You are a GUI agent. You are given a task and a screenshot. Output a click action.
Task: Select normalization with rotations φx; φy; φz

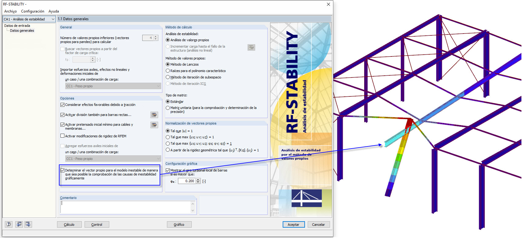(168, 143)
